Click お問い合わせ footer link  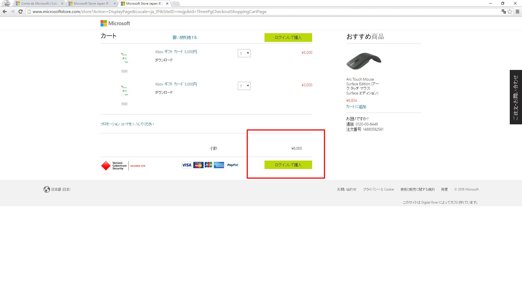coord(347,189)
